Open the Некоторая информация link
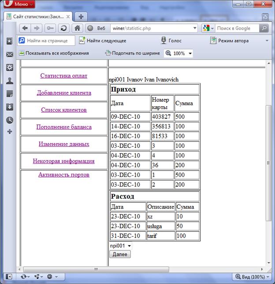Screen dimensions: 275x284 point(64,161)
